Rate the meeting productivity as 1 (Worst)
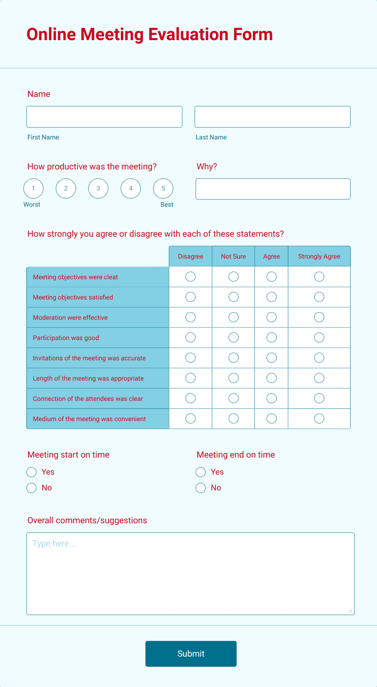The width and height of the screenshot is (377, 687). tap(33, 188)
